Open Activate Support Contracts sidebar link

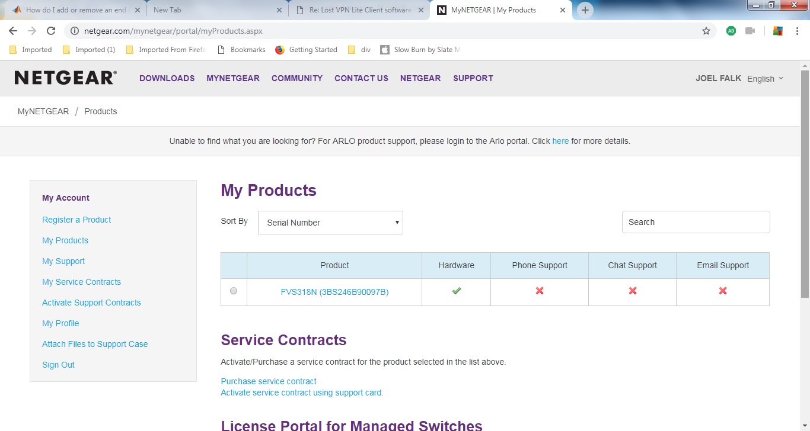[91, 303]
